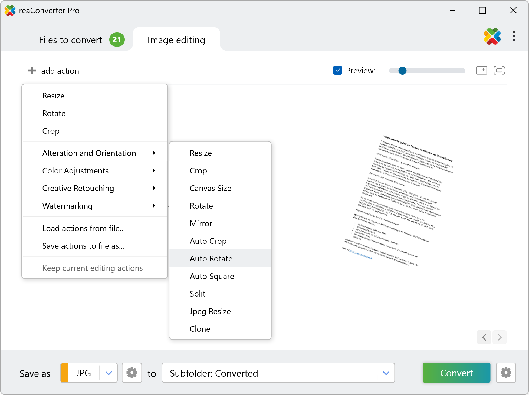Open the three-dot options menu
The height and width of the screenshot is (395, 529).
click(x=514, y=36)
